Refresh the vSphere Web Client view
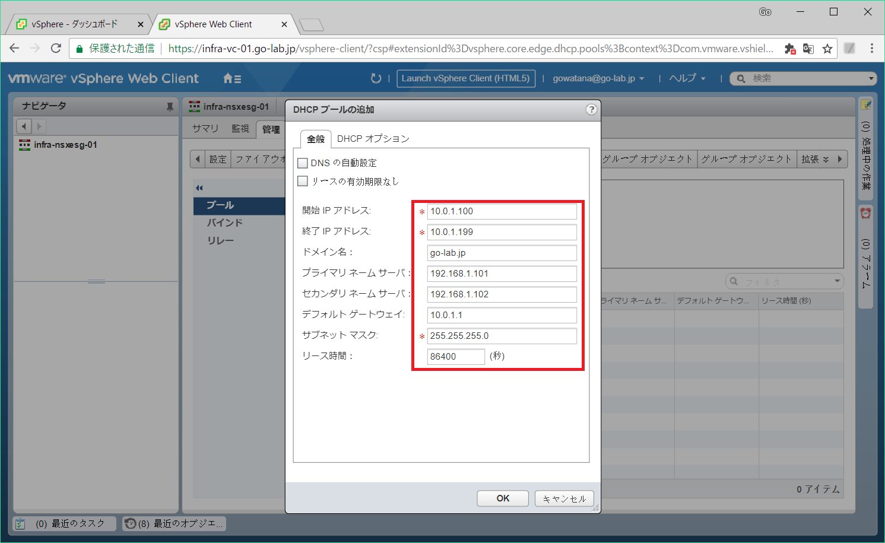Viewport: 885px width, 543px height. pyautogui.click(x=376, y=78)
